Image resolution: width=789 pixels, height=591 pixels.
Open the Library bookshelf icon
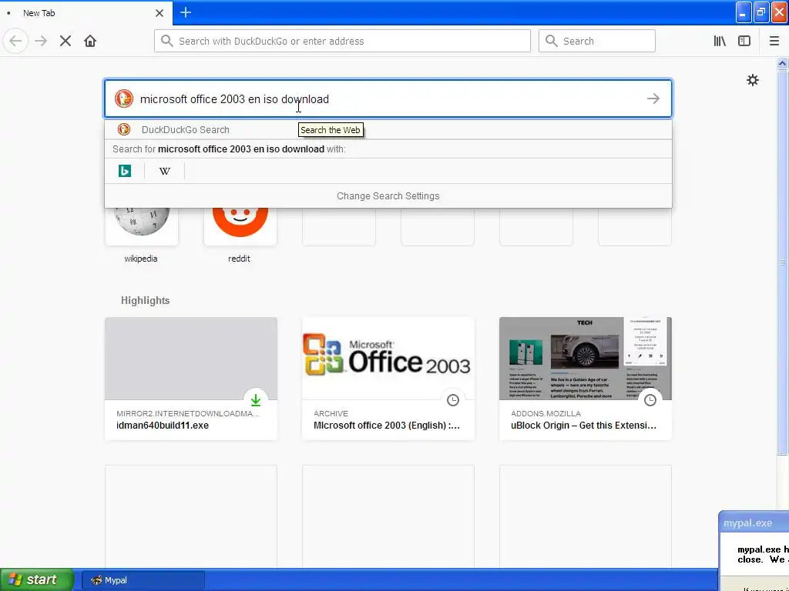coord(720,41)
